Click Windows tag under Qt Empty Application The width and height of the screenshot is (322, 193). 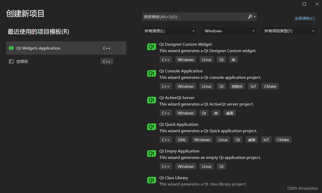186,167
